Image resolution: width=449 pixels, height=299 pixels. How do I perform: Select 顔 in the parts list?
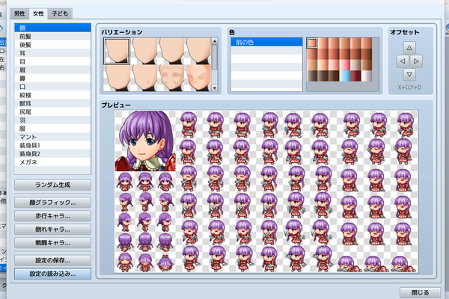(x=52, y=28)
